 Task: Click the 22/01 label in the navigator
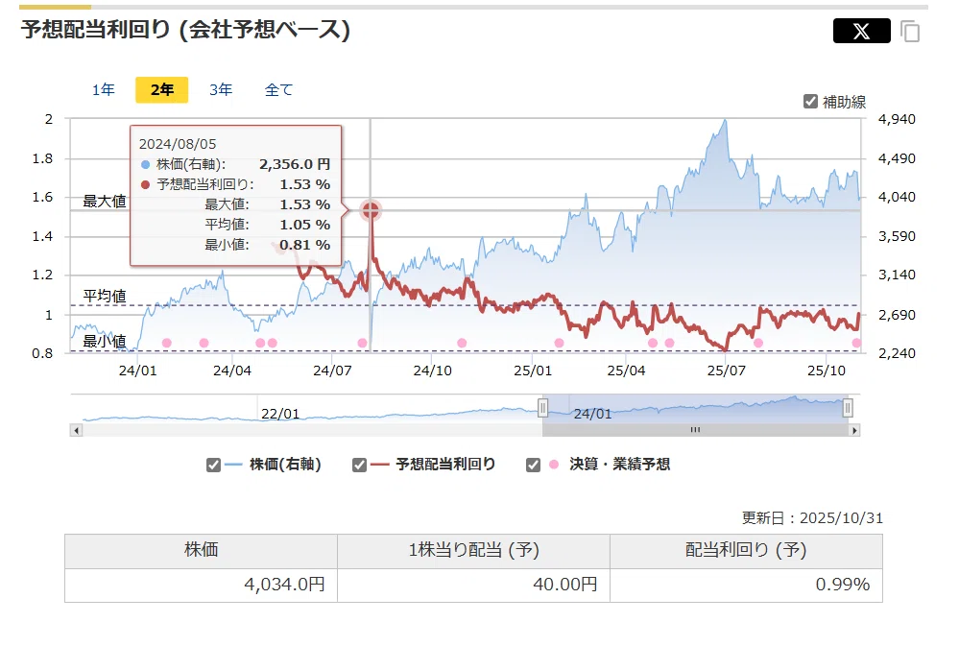280,414
